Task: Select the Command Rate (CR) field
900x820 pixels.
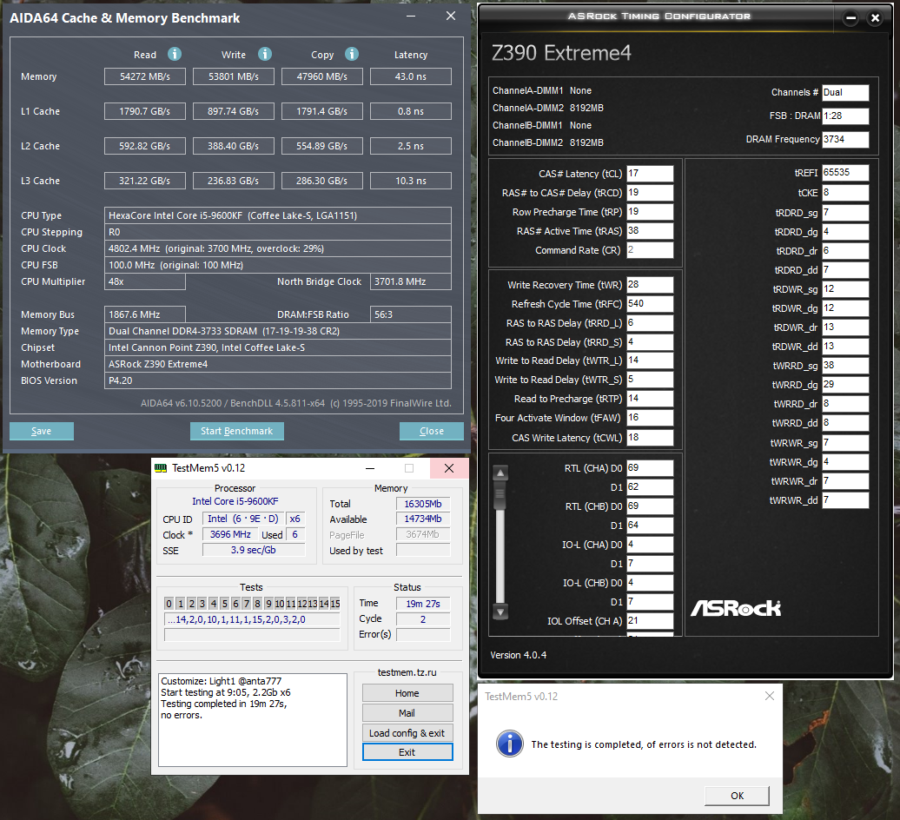Action: 650,249
